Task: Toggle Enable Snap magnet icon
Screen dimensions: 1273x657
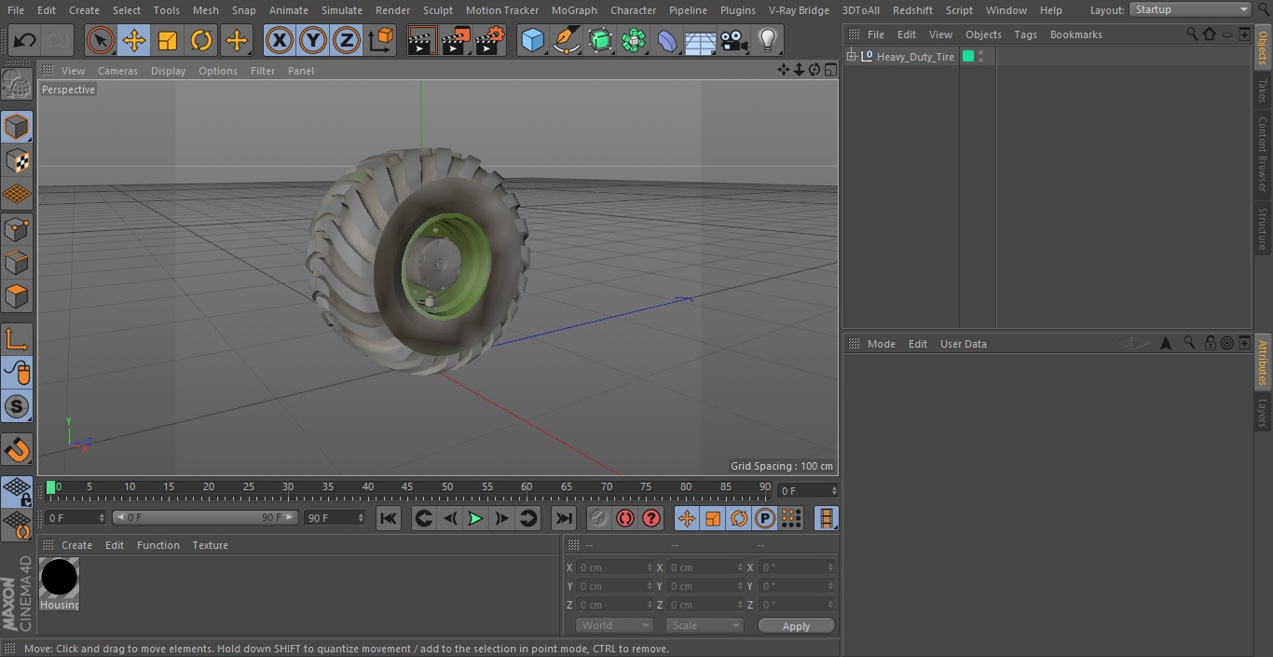Action: [x=17, y=450]
